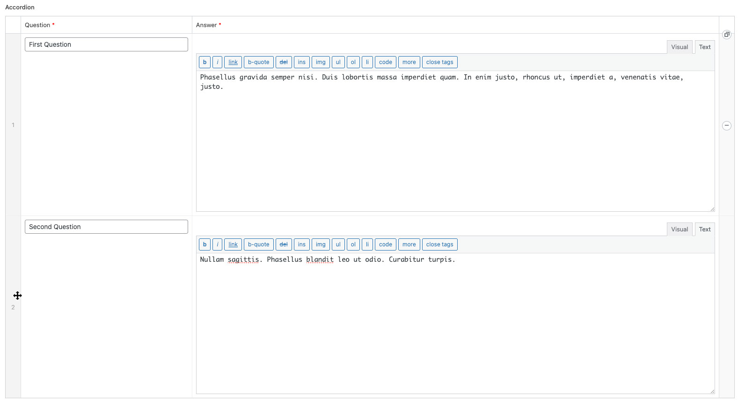The width and height of the screenshot is (738, 402).
Task: Click resize handle of second answer textarea
Action: click(x=712, y=391)
